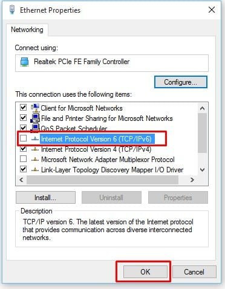225x289 pixels.
Task: Uncheck Internet Protocol Version 4 checkbox
Action: [24, 149]
